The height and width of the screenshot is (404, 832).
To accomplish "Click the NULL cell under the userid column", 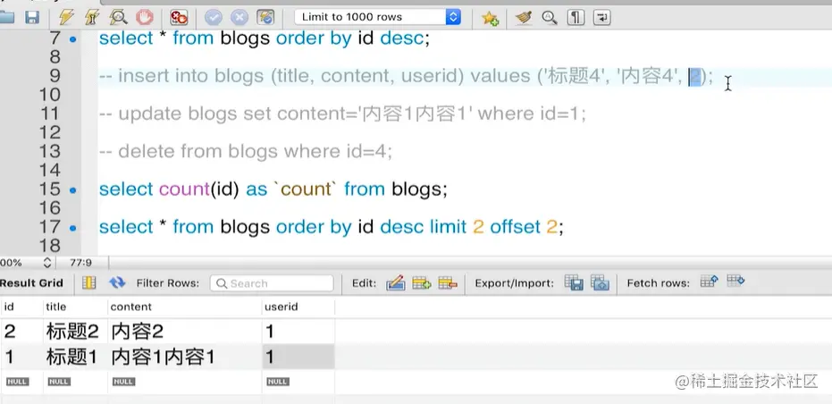I will coord(278,382).
